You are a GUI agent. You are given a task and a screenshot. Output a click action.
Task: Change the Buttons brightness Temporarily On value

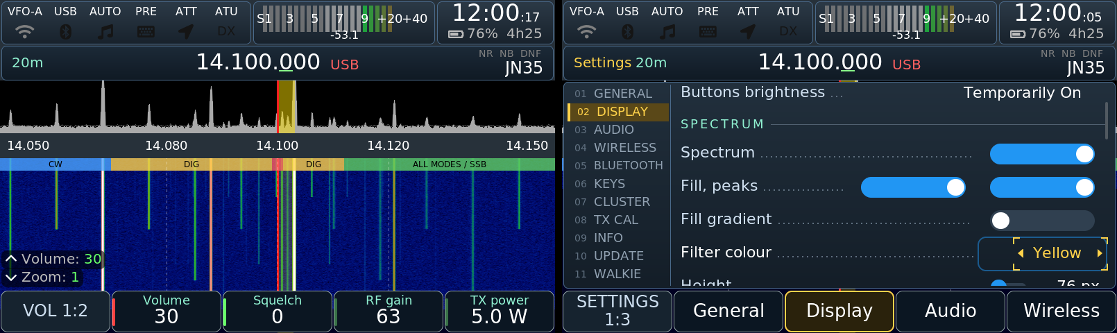[1022, 93]
